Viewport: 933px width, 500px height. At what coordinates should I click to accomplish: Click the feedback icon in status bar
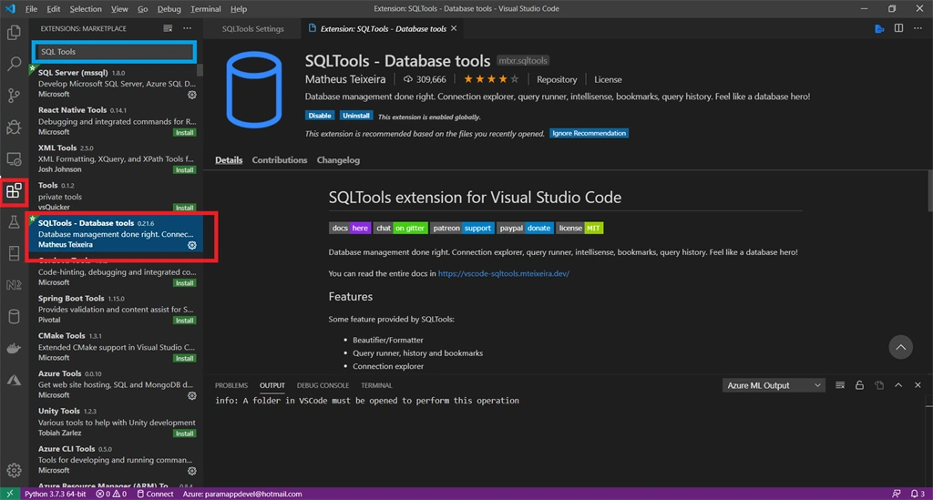(x=897, y=494)
